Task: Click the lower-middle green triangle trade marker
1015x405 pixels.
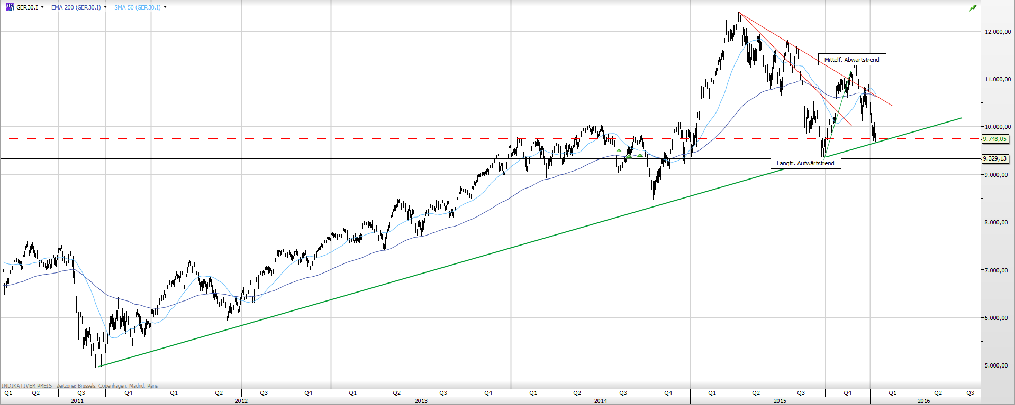Action: click(629, 156)
